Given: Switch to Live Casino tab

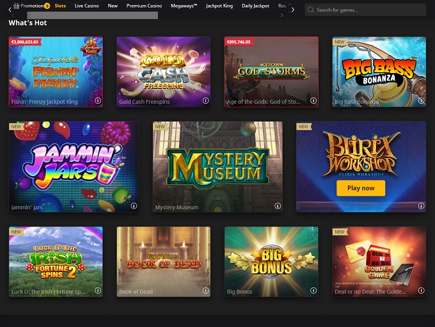Looking at the screenshot, I should [86, 6].
